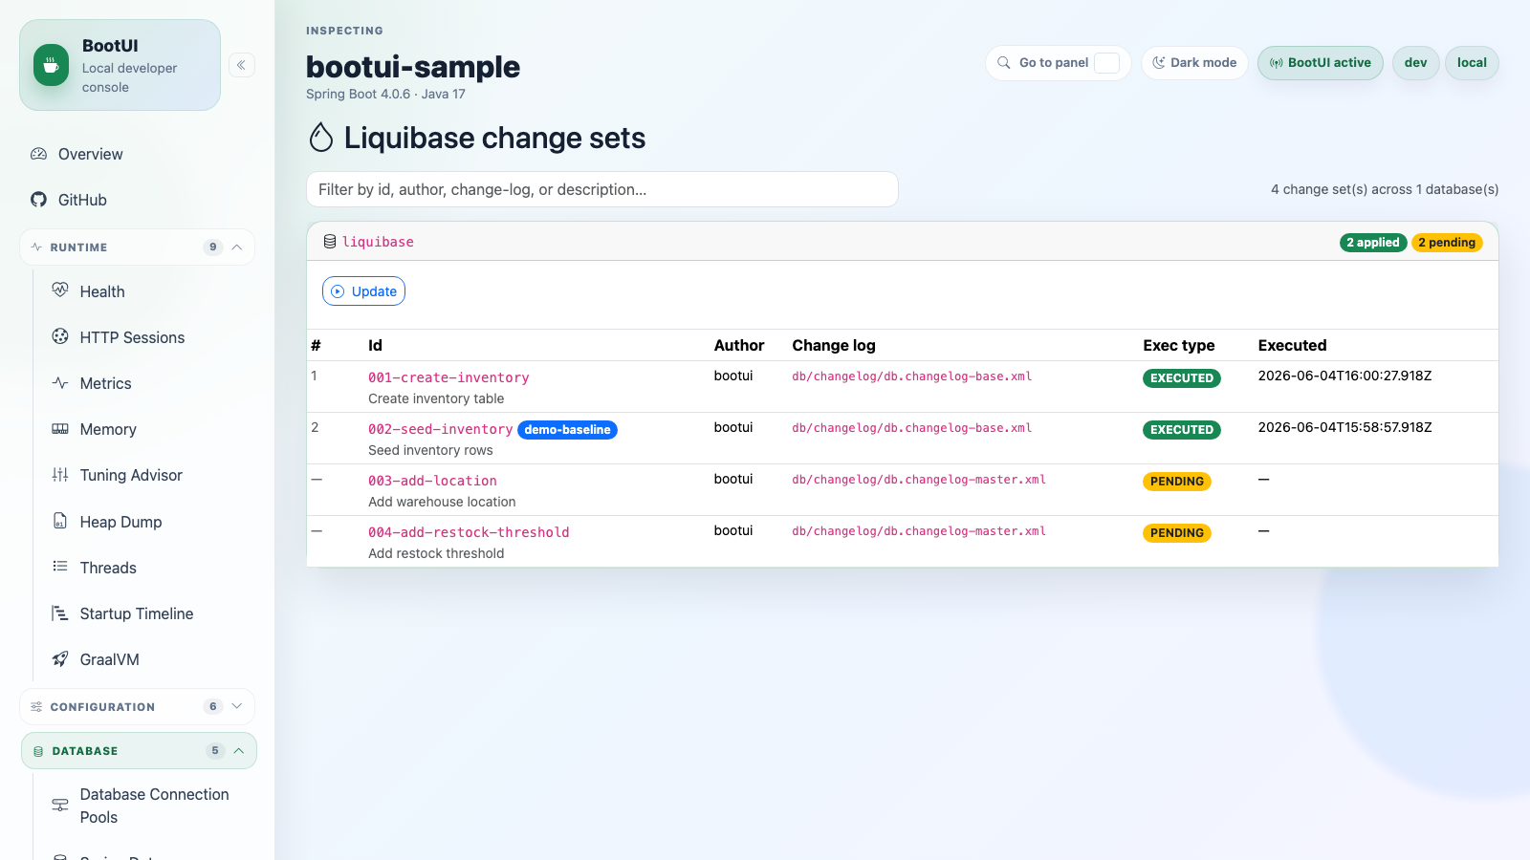1530x860 pixels.
Task: Click the GitHub octocat icon
Action: [38, 200]
